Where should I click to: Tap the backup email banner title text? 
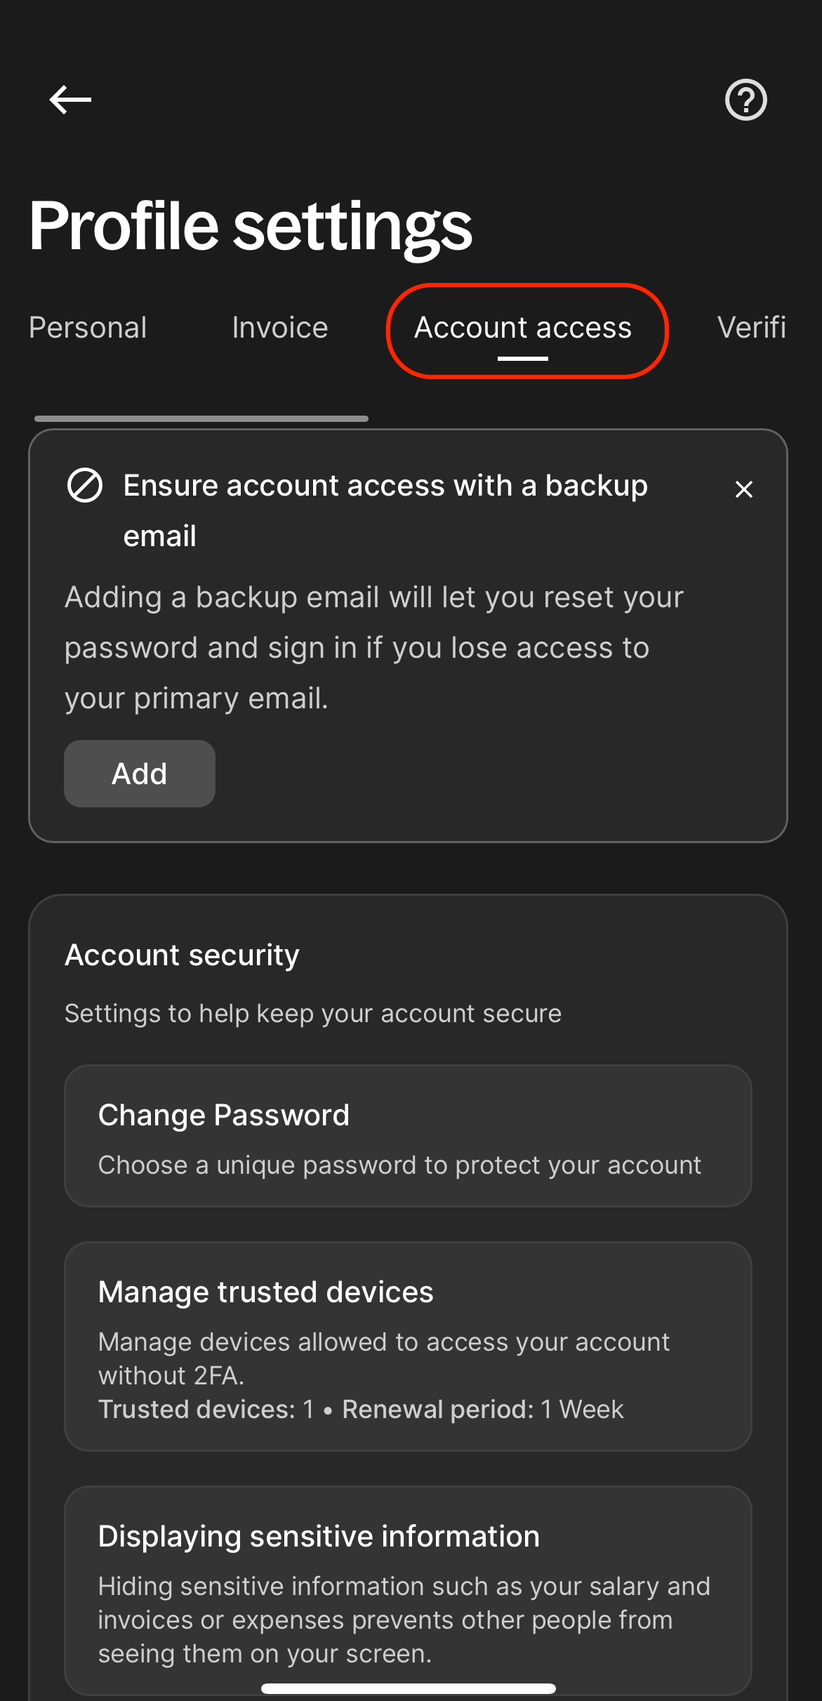[x=385, y=510]
